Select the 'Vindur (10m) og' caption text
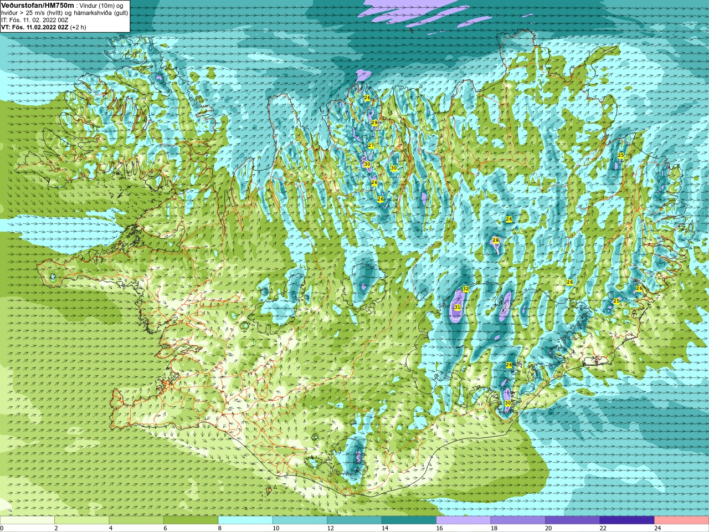Screen dimensions: 709x532 click(x=101, y=6)
